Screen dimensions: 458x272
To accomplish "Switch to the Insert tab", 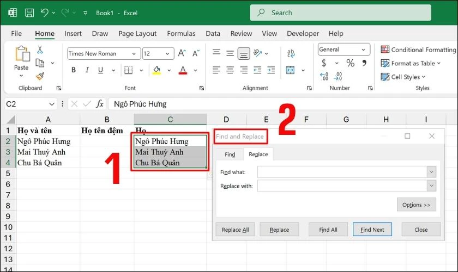I will pos(73,34).
